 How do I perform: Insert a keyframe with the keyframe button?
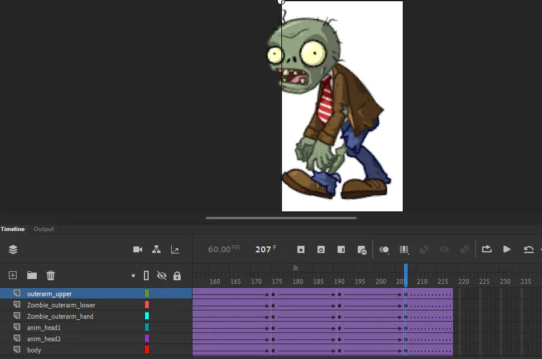click(301, 249)
